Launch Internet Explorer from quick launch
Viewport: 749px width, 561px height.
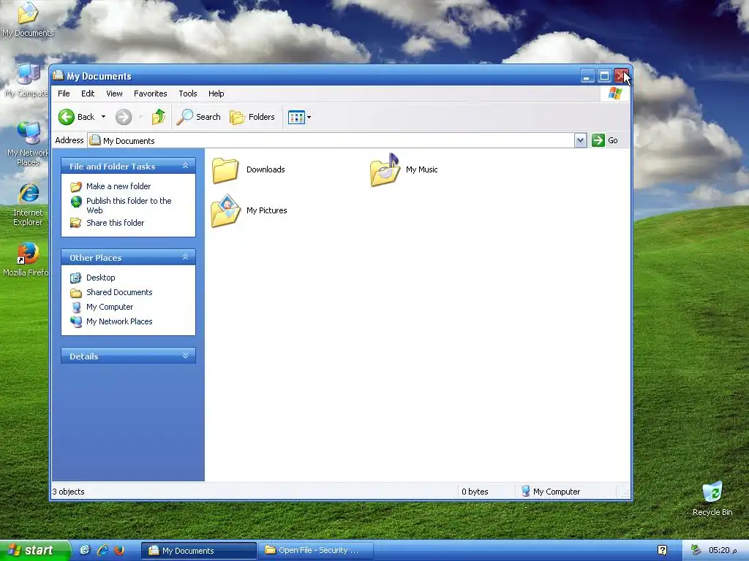[x=102, y=550]
